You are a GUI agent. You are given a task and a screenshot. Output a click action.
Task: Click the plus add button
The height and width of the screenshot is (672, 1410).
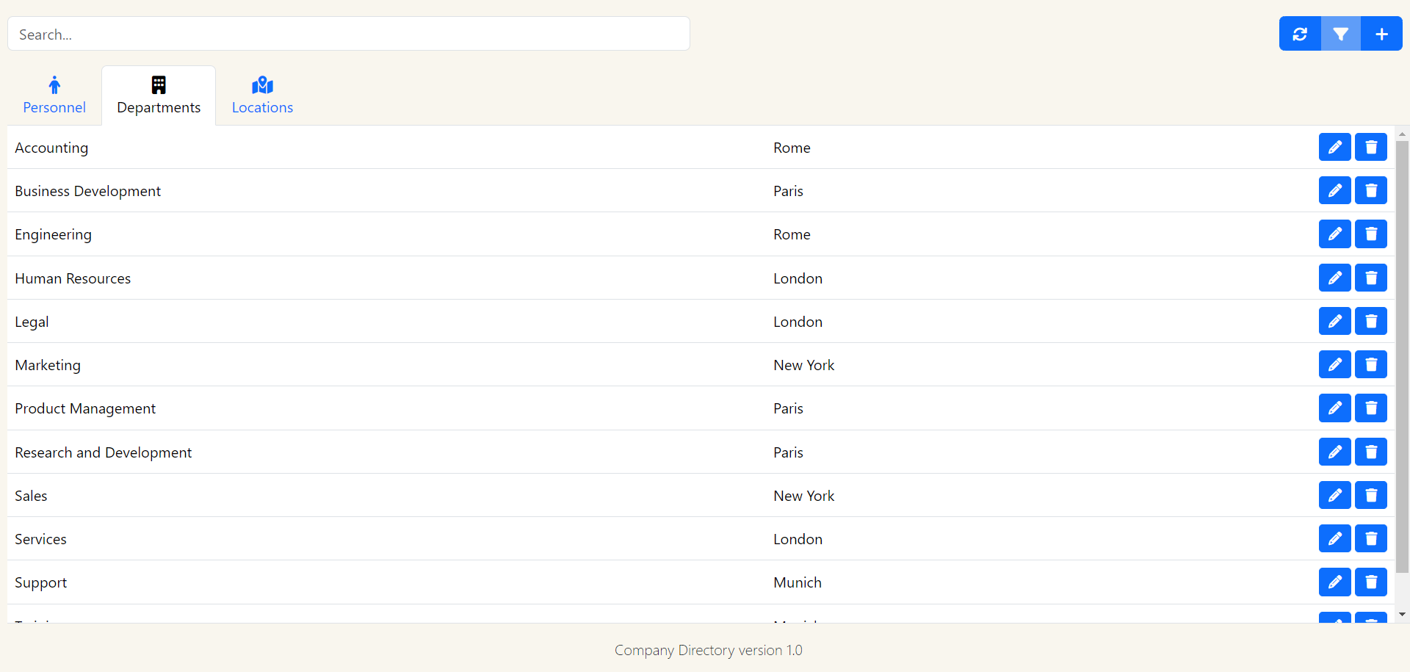1381,34
